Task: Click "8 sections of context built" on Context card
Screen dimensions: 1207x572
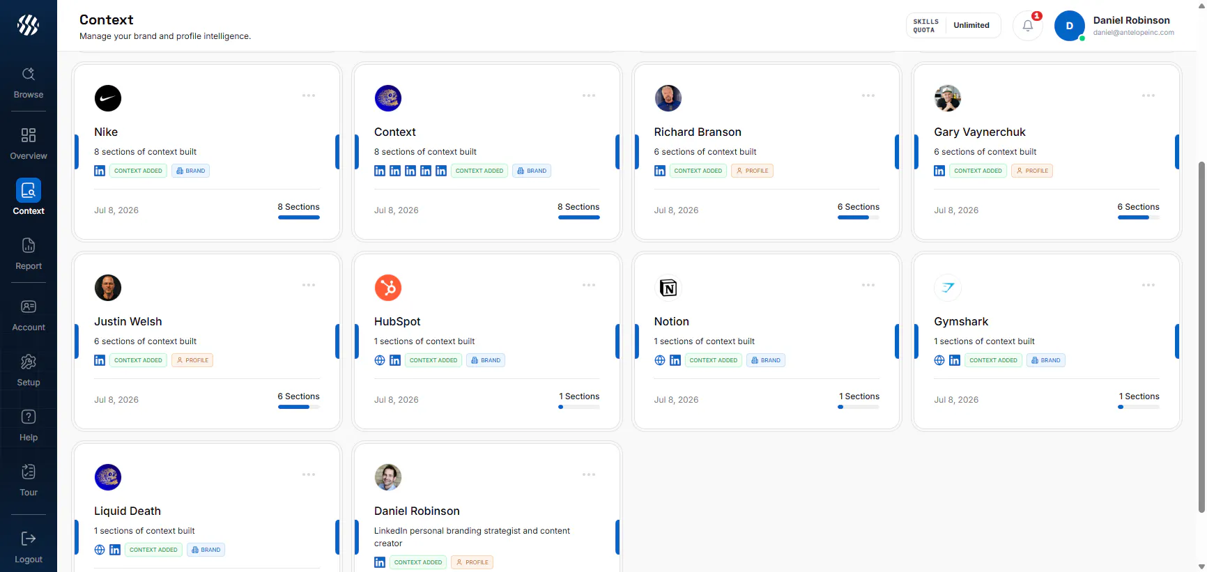Action: 425,152
